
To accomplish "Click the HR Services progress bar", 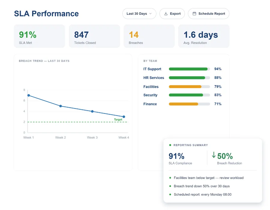I will (x=189, y=78).
